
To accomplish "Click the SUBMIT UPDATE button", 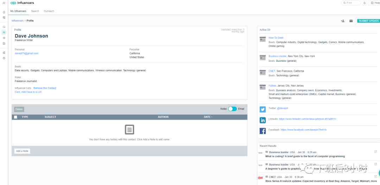I will 368,21.
